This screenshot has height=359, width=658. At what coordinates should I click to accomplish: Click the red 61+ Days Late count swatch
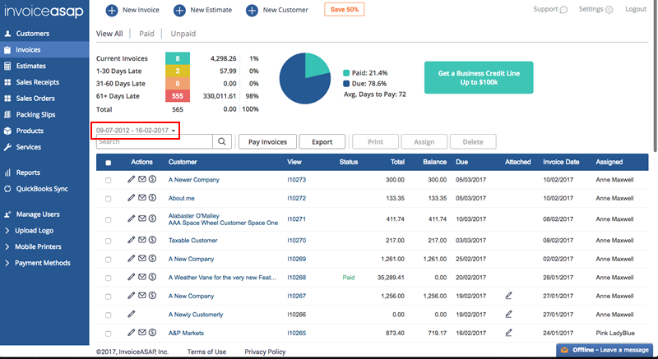(178, 96)
